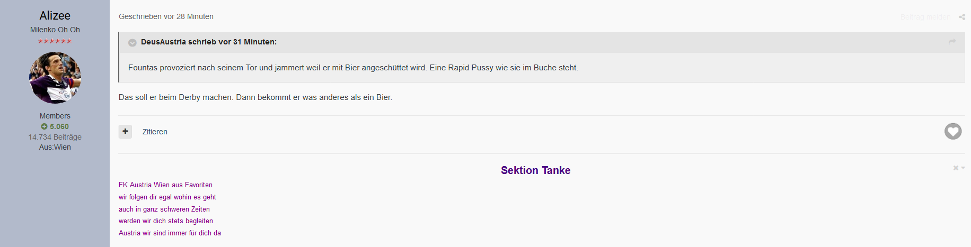Collapse the DeusAustria quote toggle
Image resolution: width=971 pixels, height=247 pixels.
tap(133, 42)
